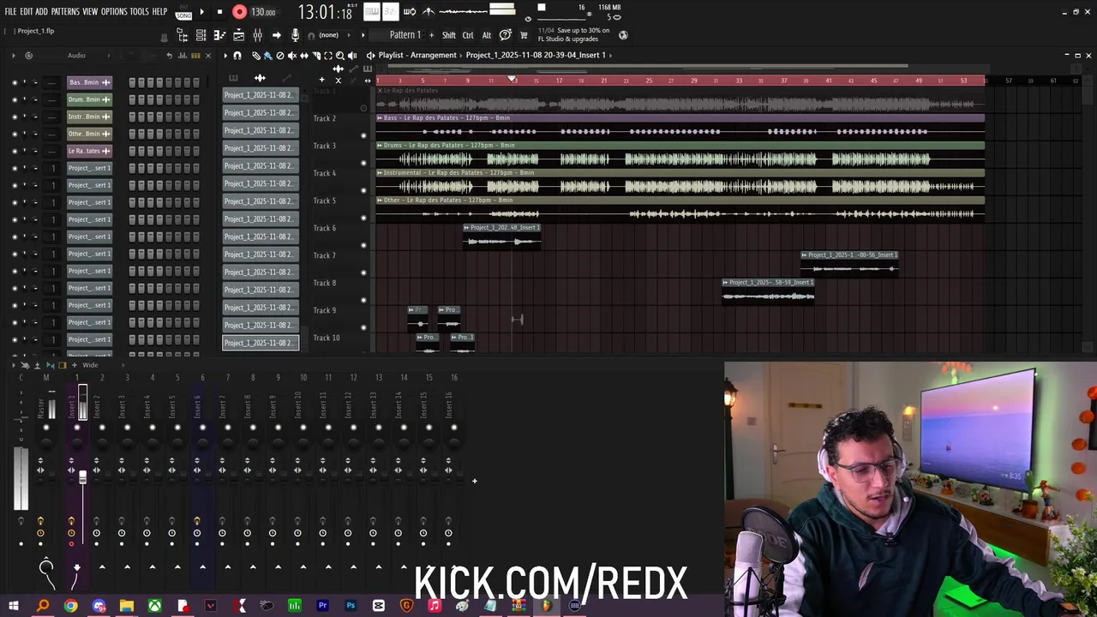Expand the mixer menu arrow
This screenshot has width=1097, height=617.
12,365
